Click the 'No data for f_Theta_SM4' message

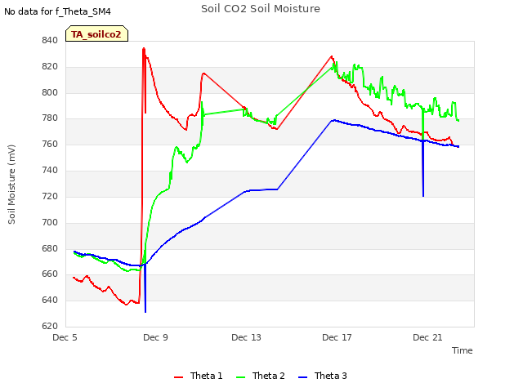tap(57, 11)
